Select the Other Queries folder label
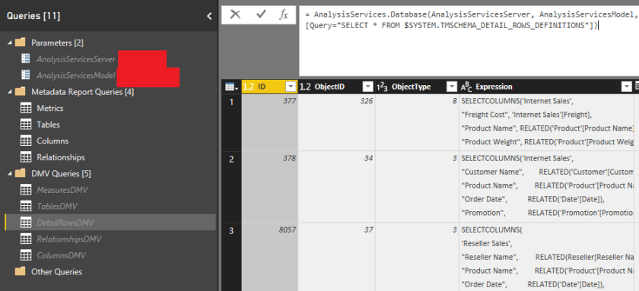 tap(56, 271)
